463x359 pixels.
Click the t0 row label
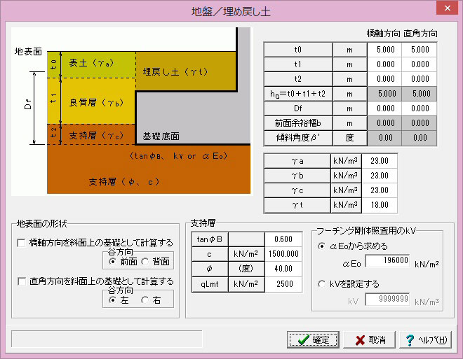(298, 50)
